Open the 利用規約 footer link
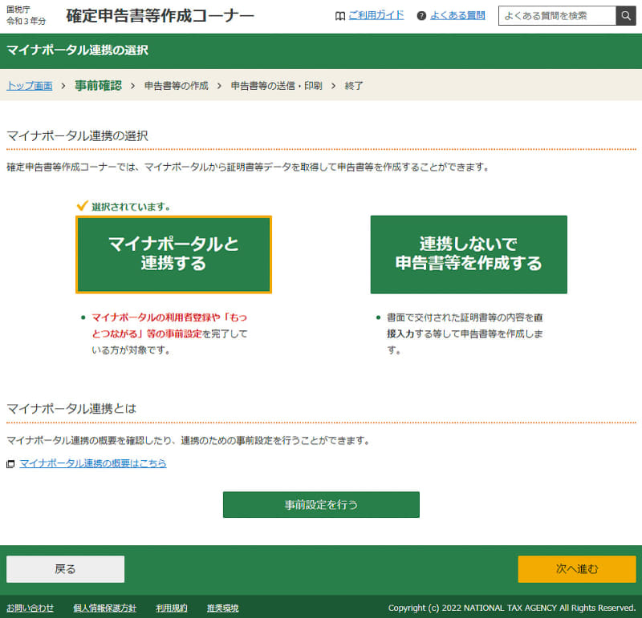Screen dimensions: 642x618 point(173,608)
